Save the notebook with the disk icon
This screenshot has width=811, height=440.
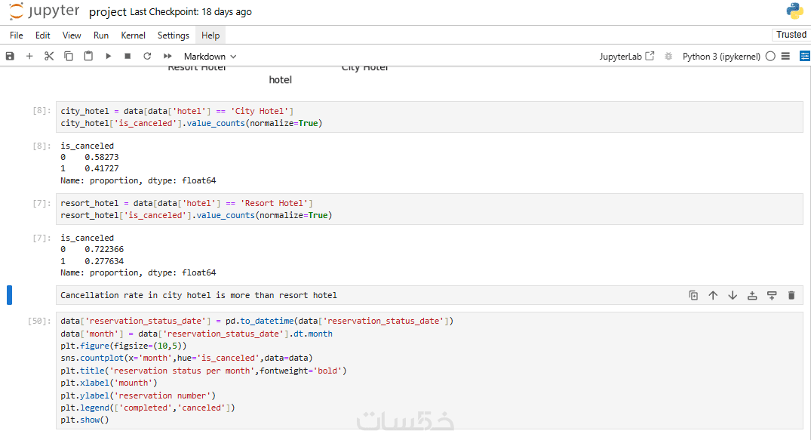pyautogui.click(x=10, y=56)
